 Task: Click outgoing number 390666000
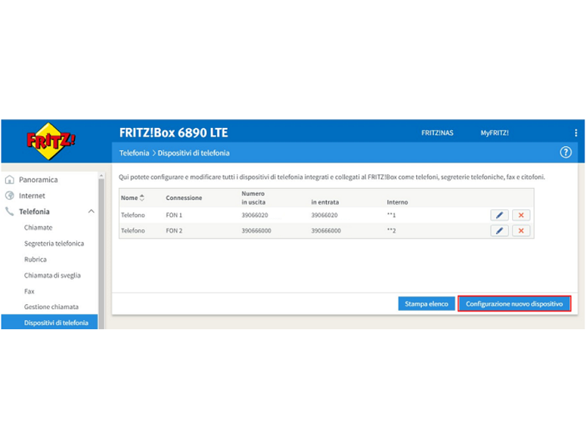click(x=256, y=230)
